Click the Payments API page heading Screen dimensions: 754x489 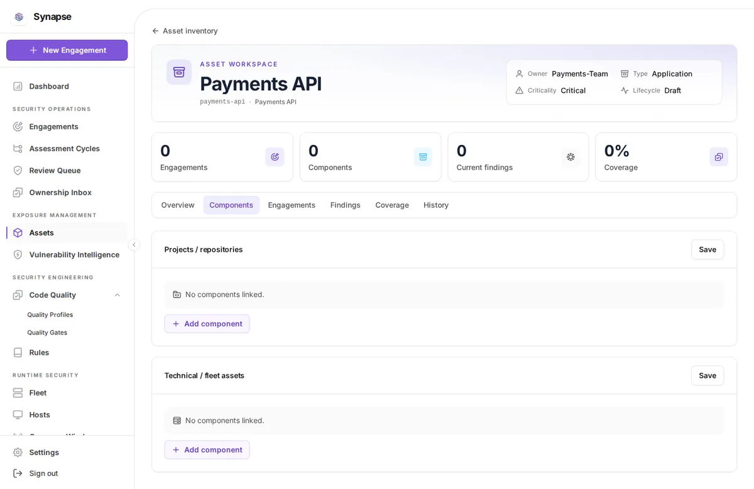[261, 83]
